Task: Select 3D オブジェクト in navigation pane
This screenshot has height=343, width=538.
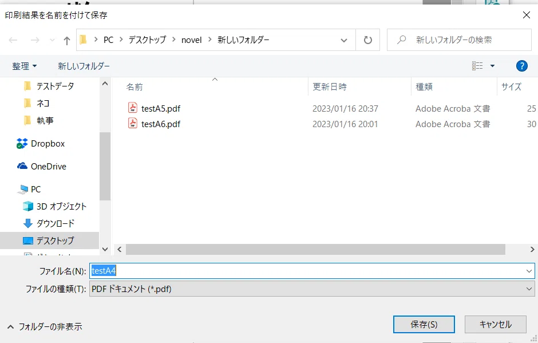Action: [x=61, y=206]
